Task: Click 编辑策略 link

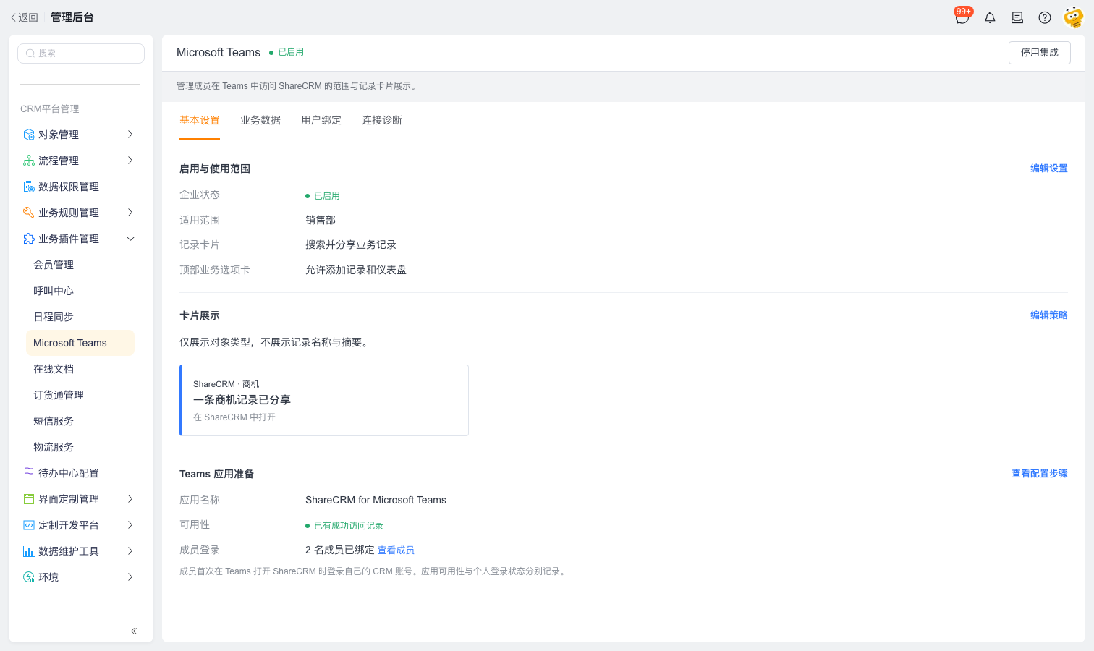Action: click(x=1049, y=315)
